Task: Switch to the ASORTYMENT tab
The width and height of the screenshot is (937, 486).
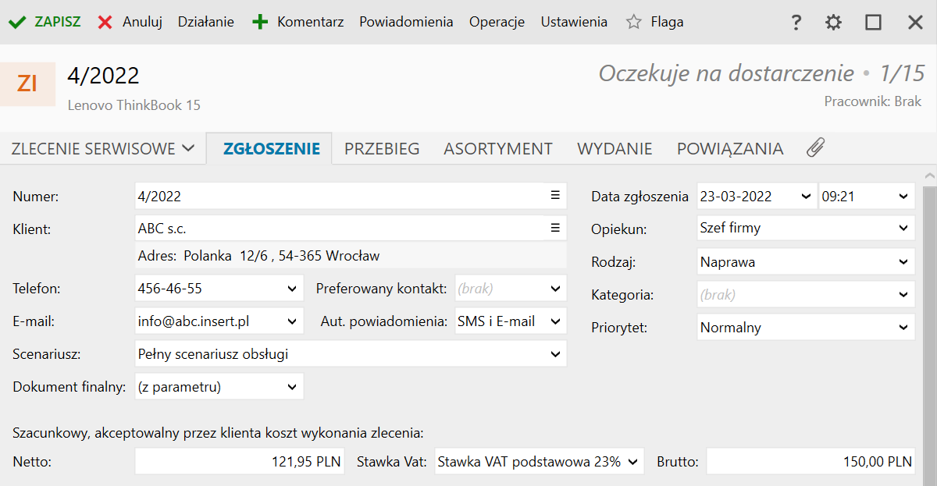Action: pyautogui.click(x=498, y=148)
